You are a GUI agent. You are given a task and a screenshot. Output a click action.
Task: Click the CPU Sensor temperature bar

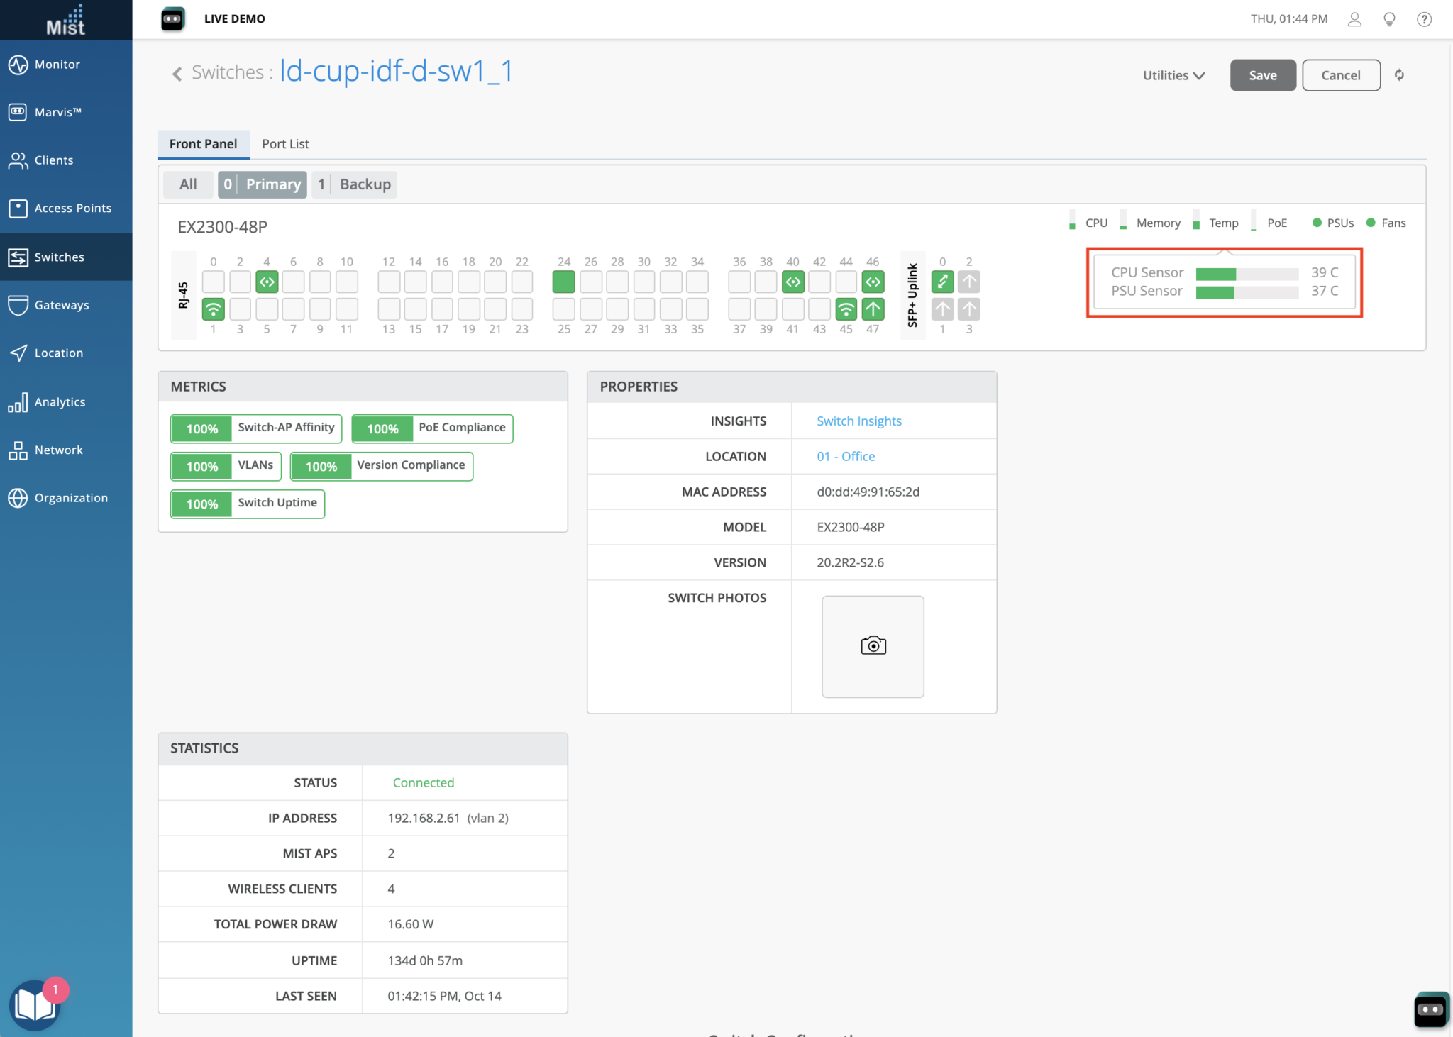pos(1247,273)
